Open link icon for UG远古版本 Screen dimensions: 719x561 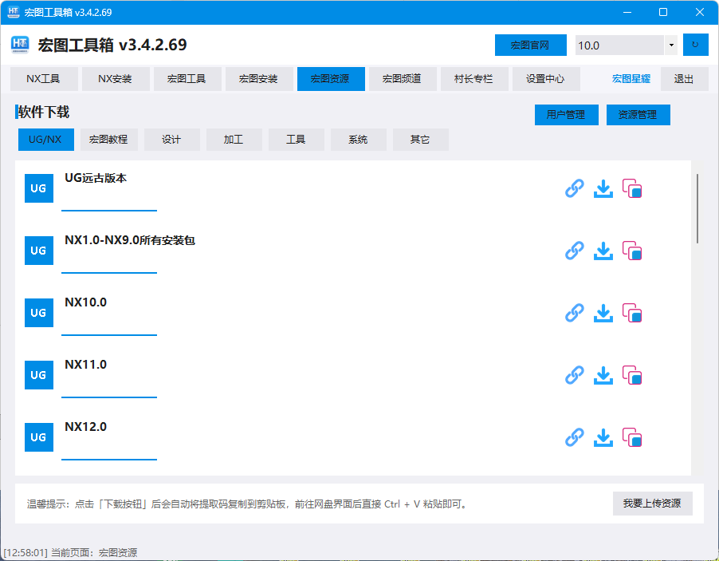574,188
